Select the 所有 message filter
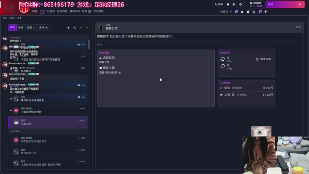 coord(12,27)
